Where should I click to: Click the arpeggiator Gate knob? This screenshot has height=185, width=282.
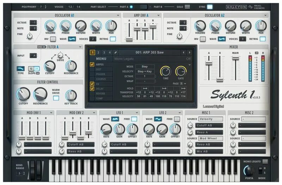181,71
